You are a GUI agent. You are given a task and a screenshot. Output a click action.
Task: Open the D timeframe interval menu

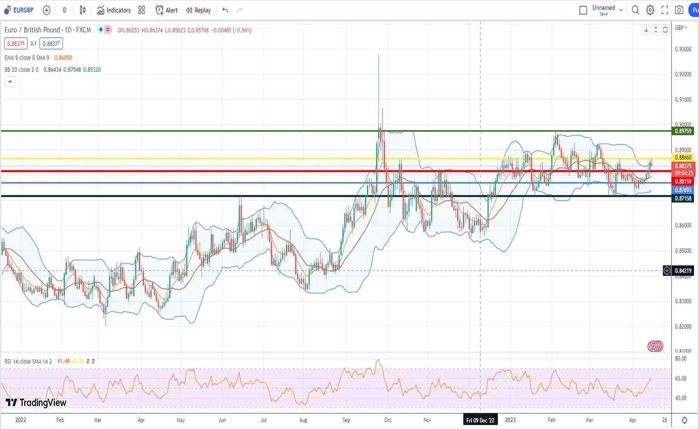(64, 10)
